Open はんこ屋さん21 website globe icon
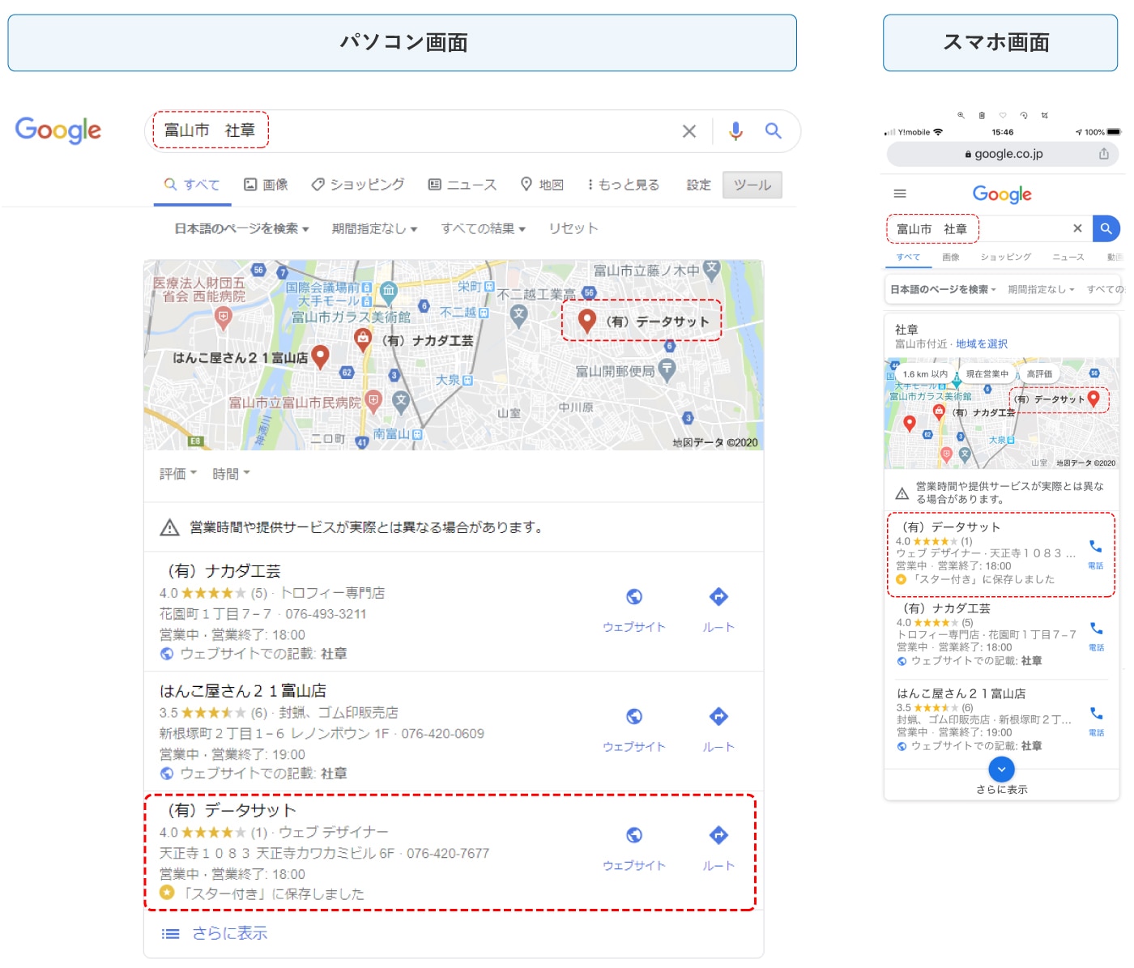Image resolution: width=1134 pixels, height=968 pixels. tap(634, 716)
